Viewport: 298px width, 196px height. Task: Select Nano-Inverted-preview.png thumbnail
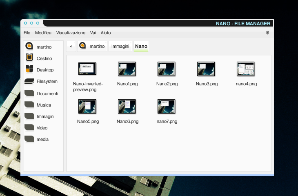click(x=87, y=69)
